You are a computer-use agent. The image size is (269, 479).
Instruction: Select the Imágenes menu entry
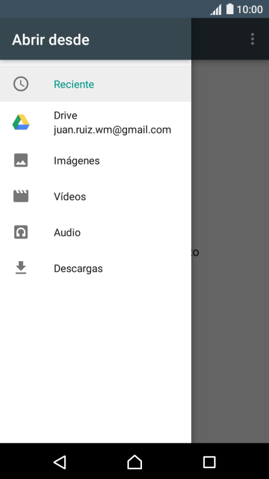pos(95,160)
